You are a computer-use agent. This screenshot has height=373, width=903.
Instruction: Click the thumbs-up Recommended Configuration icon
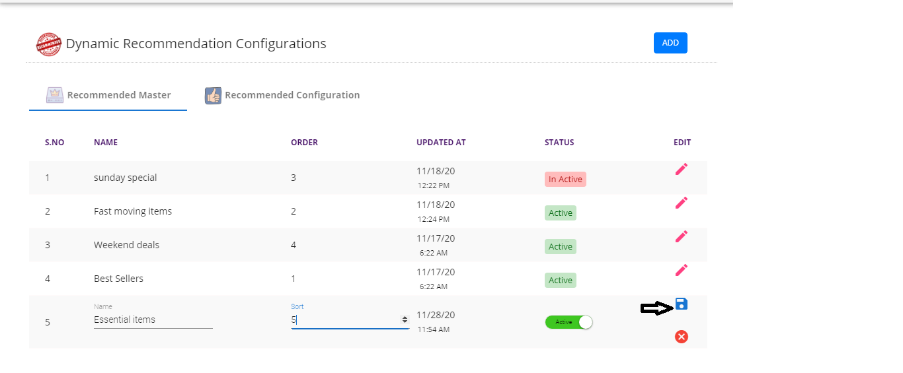213,96
